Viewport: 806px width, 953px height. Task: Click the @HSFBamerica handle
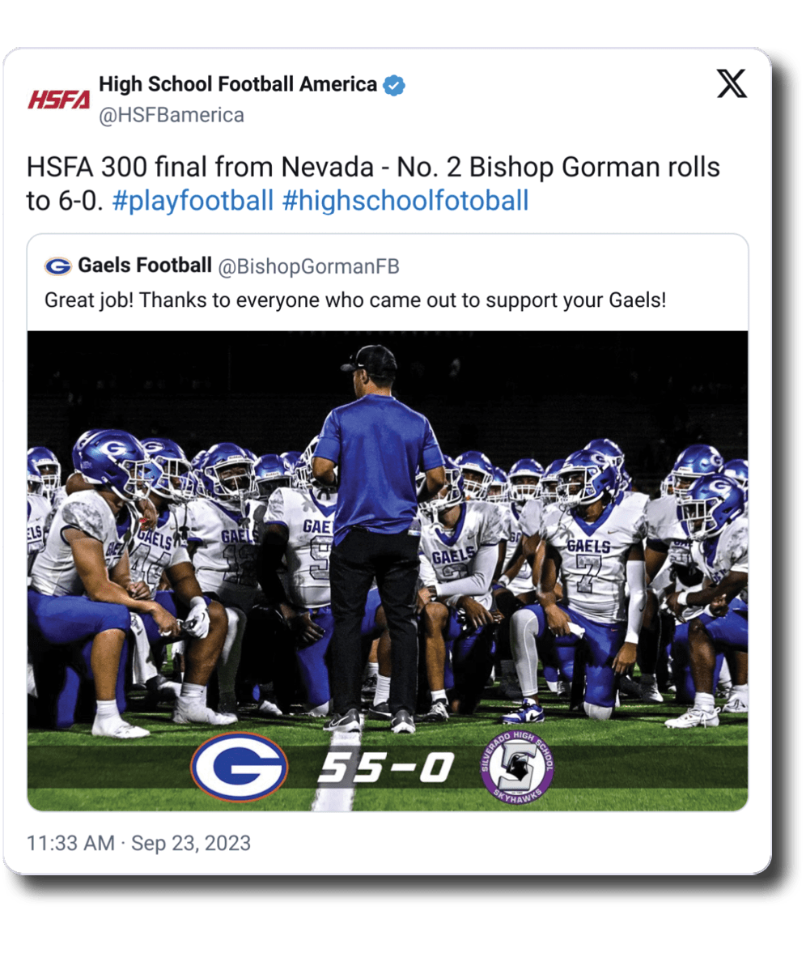click(171, 115)
